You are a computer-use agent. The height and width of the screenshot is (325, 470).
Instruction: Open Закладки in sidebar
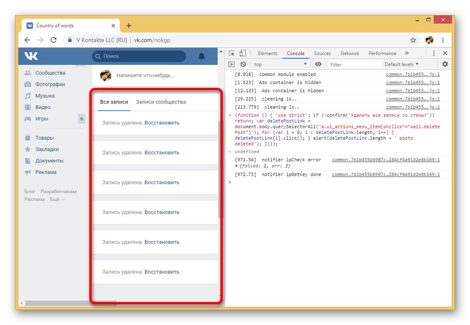point(47,149)
